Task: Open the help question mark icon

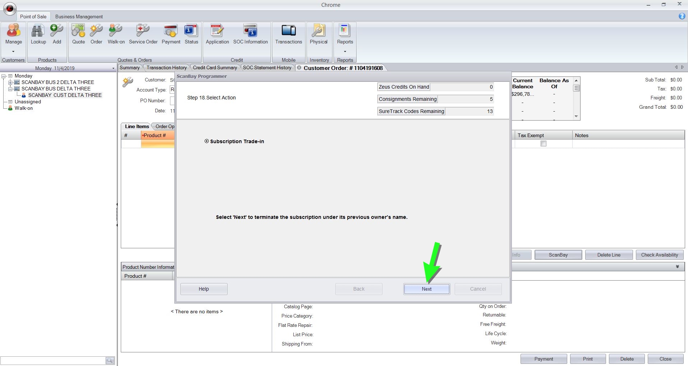Action: point(682,16)
